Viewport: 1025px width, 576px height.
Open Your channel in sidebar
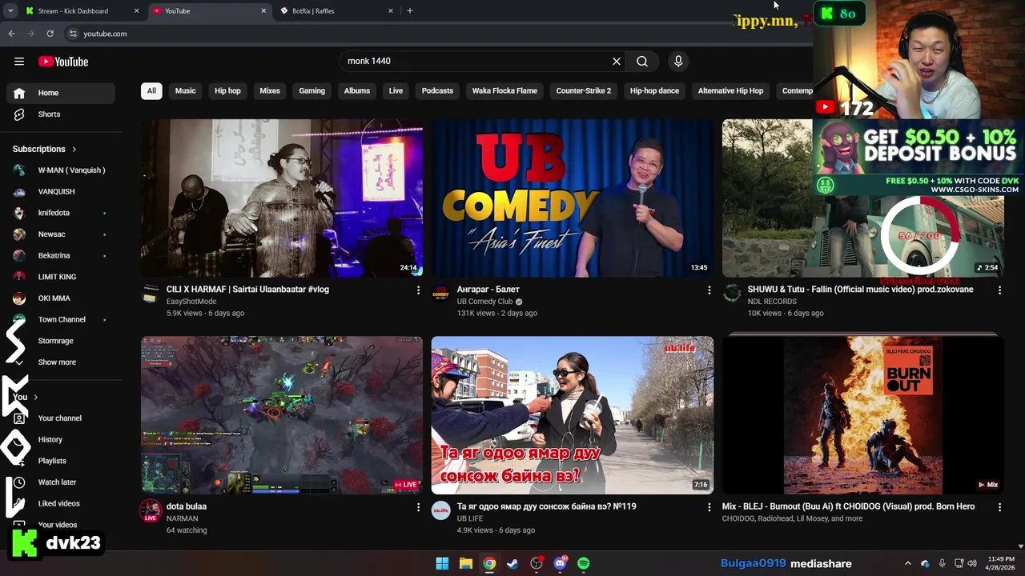click(61, 418)
